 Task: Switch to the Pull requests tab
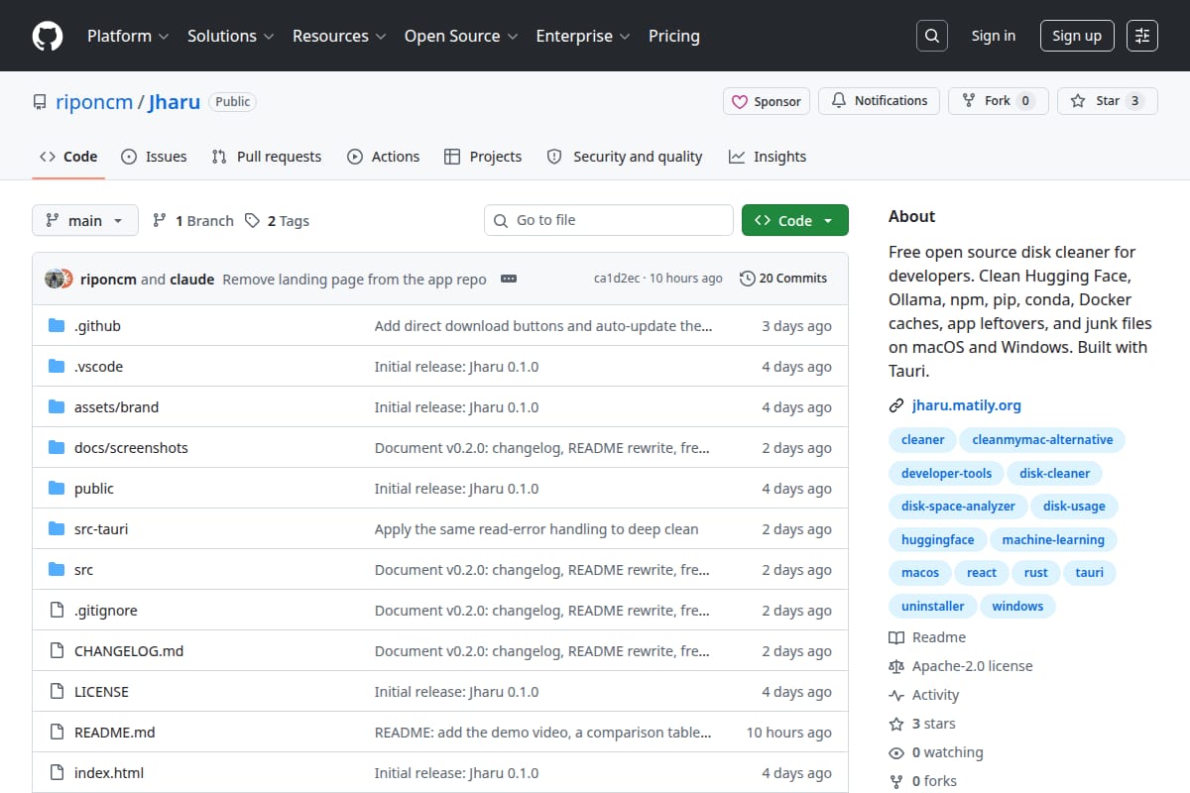tap(267, 157)
